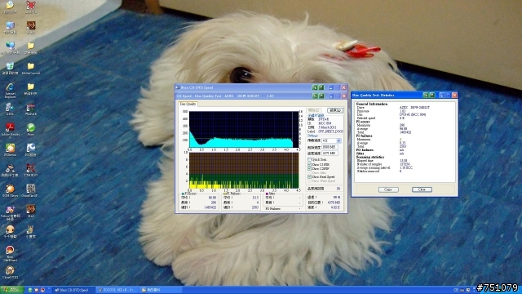Toggle the Show C2/PIF checkbox
Image resolution: width=522 pixels, height=294 pixels.
point(310,169)
